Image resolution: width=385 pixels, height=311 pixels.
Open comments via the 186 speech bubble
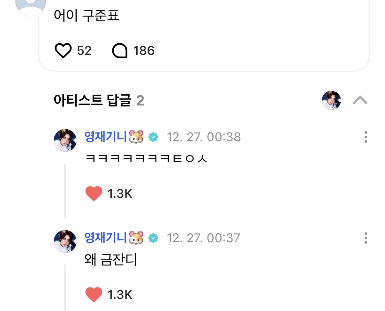[x=120, y=51]
